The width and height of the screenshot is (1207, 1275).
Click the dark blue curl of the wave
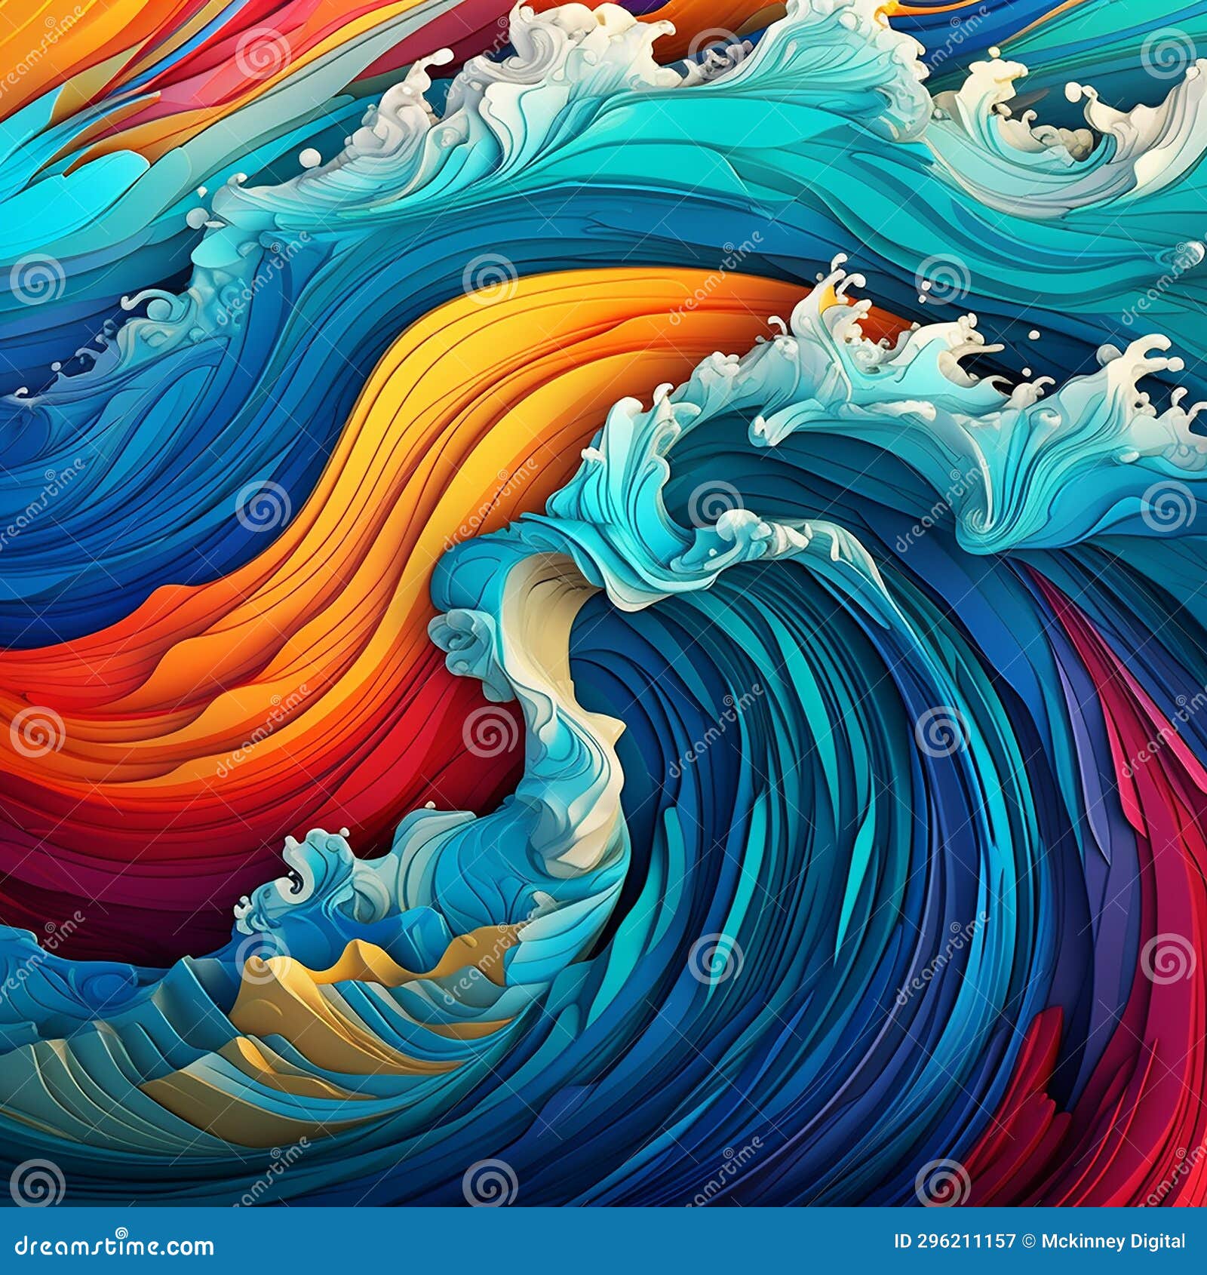click(x=792, y=830)
